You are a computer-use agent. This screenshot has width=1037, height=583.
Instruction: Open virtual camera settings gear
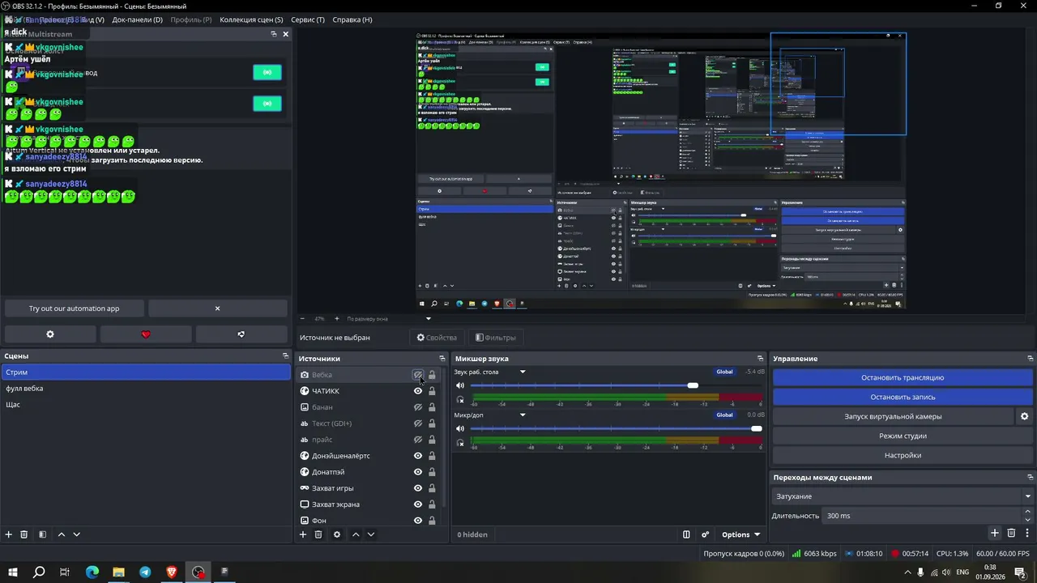[1024, 416]
